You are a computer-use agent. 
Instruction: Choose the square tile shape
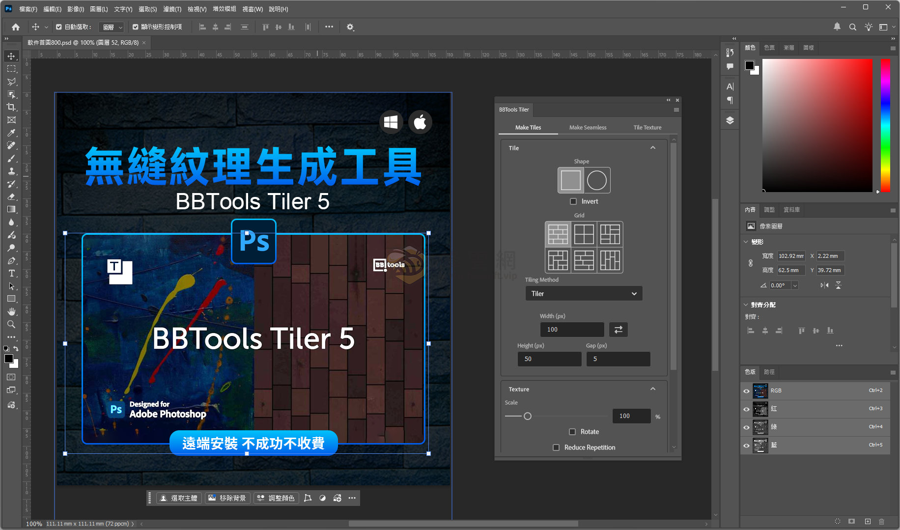(571, 180)
